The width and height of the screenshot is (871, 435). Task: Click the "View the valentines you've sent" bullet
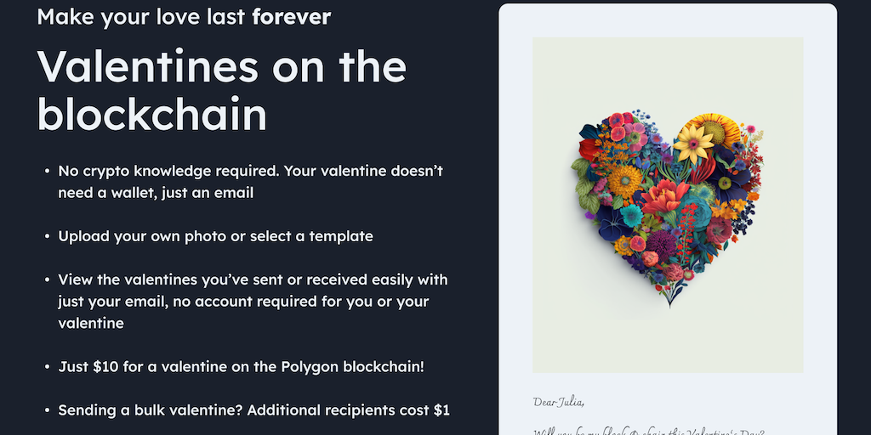[253, 301]
